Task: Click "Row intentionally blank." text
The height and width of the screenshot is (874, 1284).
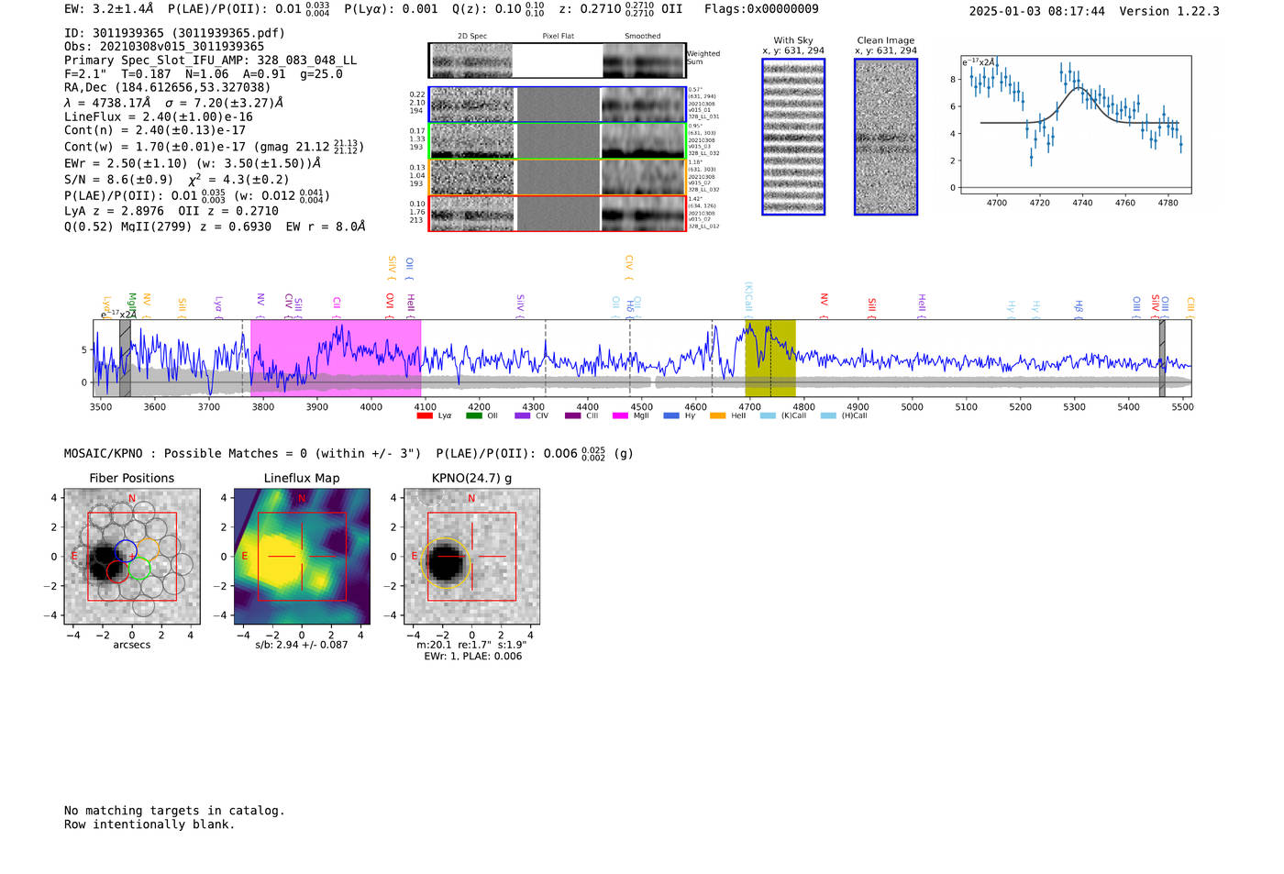Action: (x=149, y=824)
